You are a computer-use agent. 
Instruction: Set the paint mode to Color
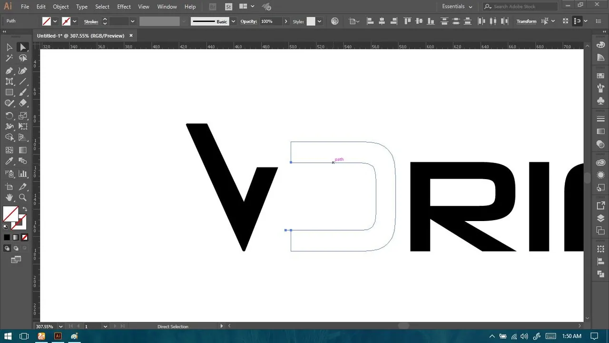click(x=7, y=237)
